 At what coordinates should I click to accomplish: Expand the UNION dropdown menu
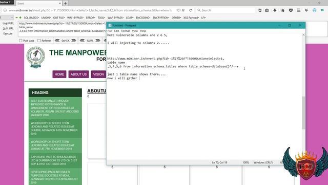click(46, 18)
